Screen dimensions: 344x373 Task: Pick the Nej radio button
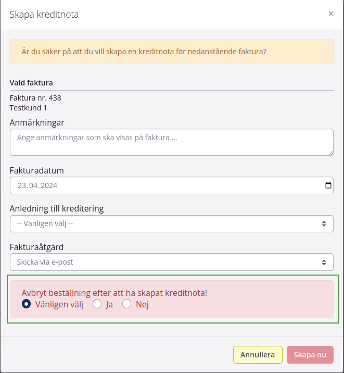pos(126,304)
